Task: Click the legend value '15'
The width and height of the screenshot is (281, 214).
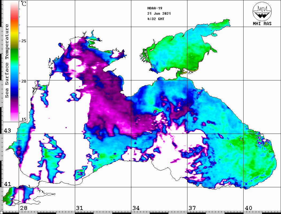Action: pos(24,119)
